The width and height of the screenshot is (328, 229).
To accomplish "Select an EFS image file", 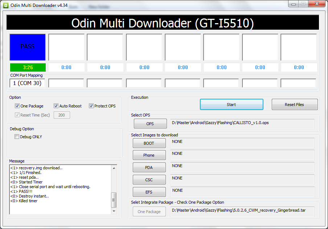I will coord(149,192).
